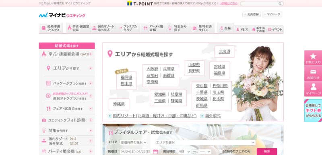Select 愛知県 area link
This screenshot has width=322, height=155.
click(160, 94)
